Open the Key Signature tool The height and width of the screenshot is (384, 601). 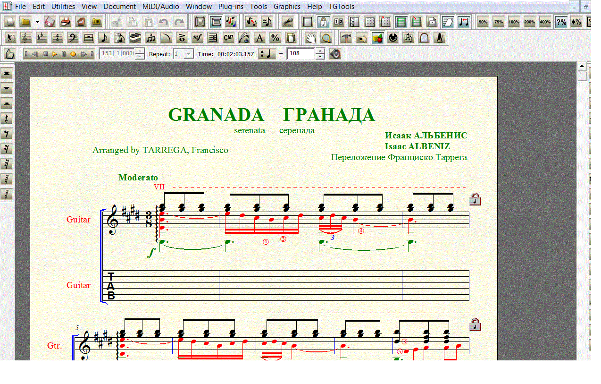pyautogui.click(x=41, y=38)
